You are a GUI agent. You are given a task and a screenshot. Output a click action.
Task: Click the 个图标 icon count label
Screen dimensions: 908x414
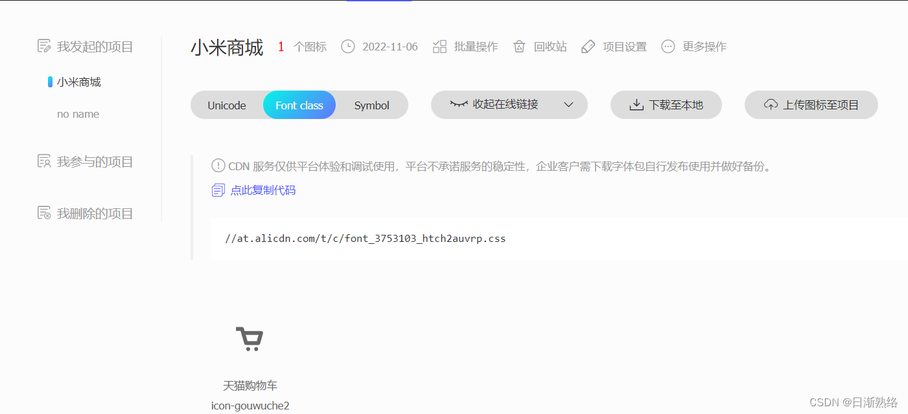(x=310, y=47)
